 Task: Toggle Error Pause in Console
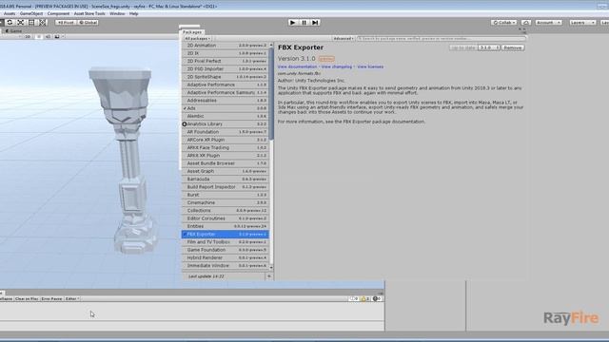click(x=51, y=298)
